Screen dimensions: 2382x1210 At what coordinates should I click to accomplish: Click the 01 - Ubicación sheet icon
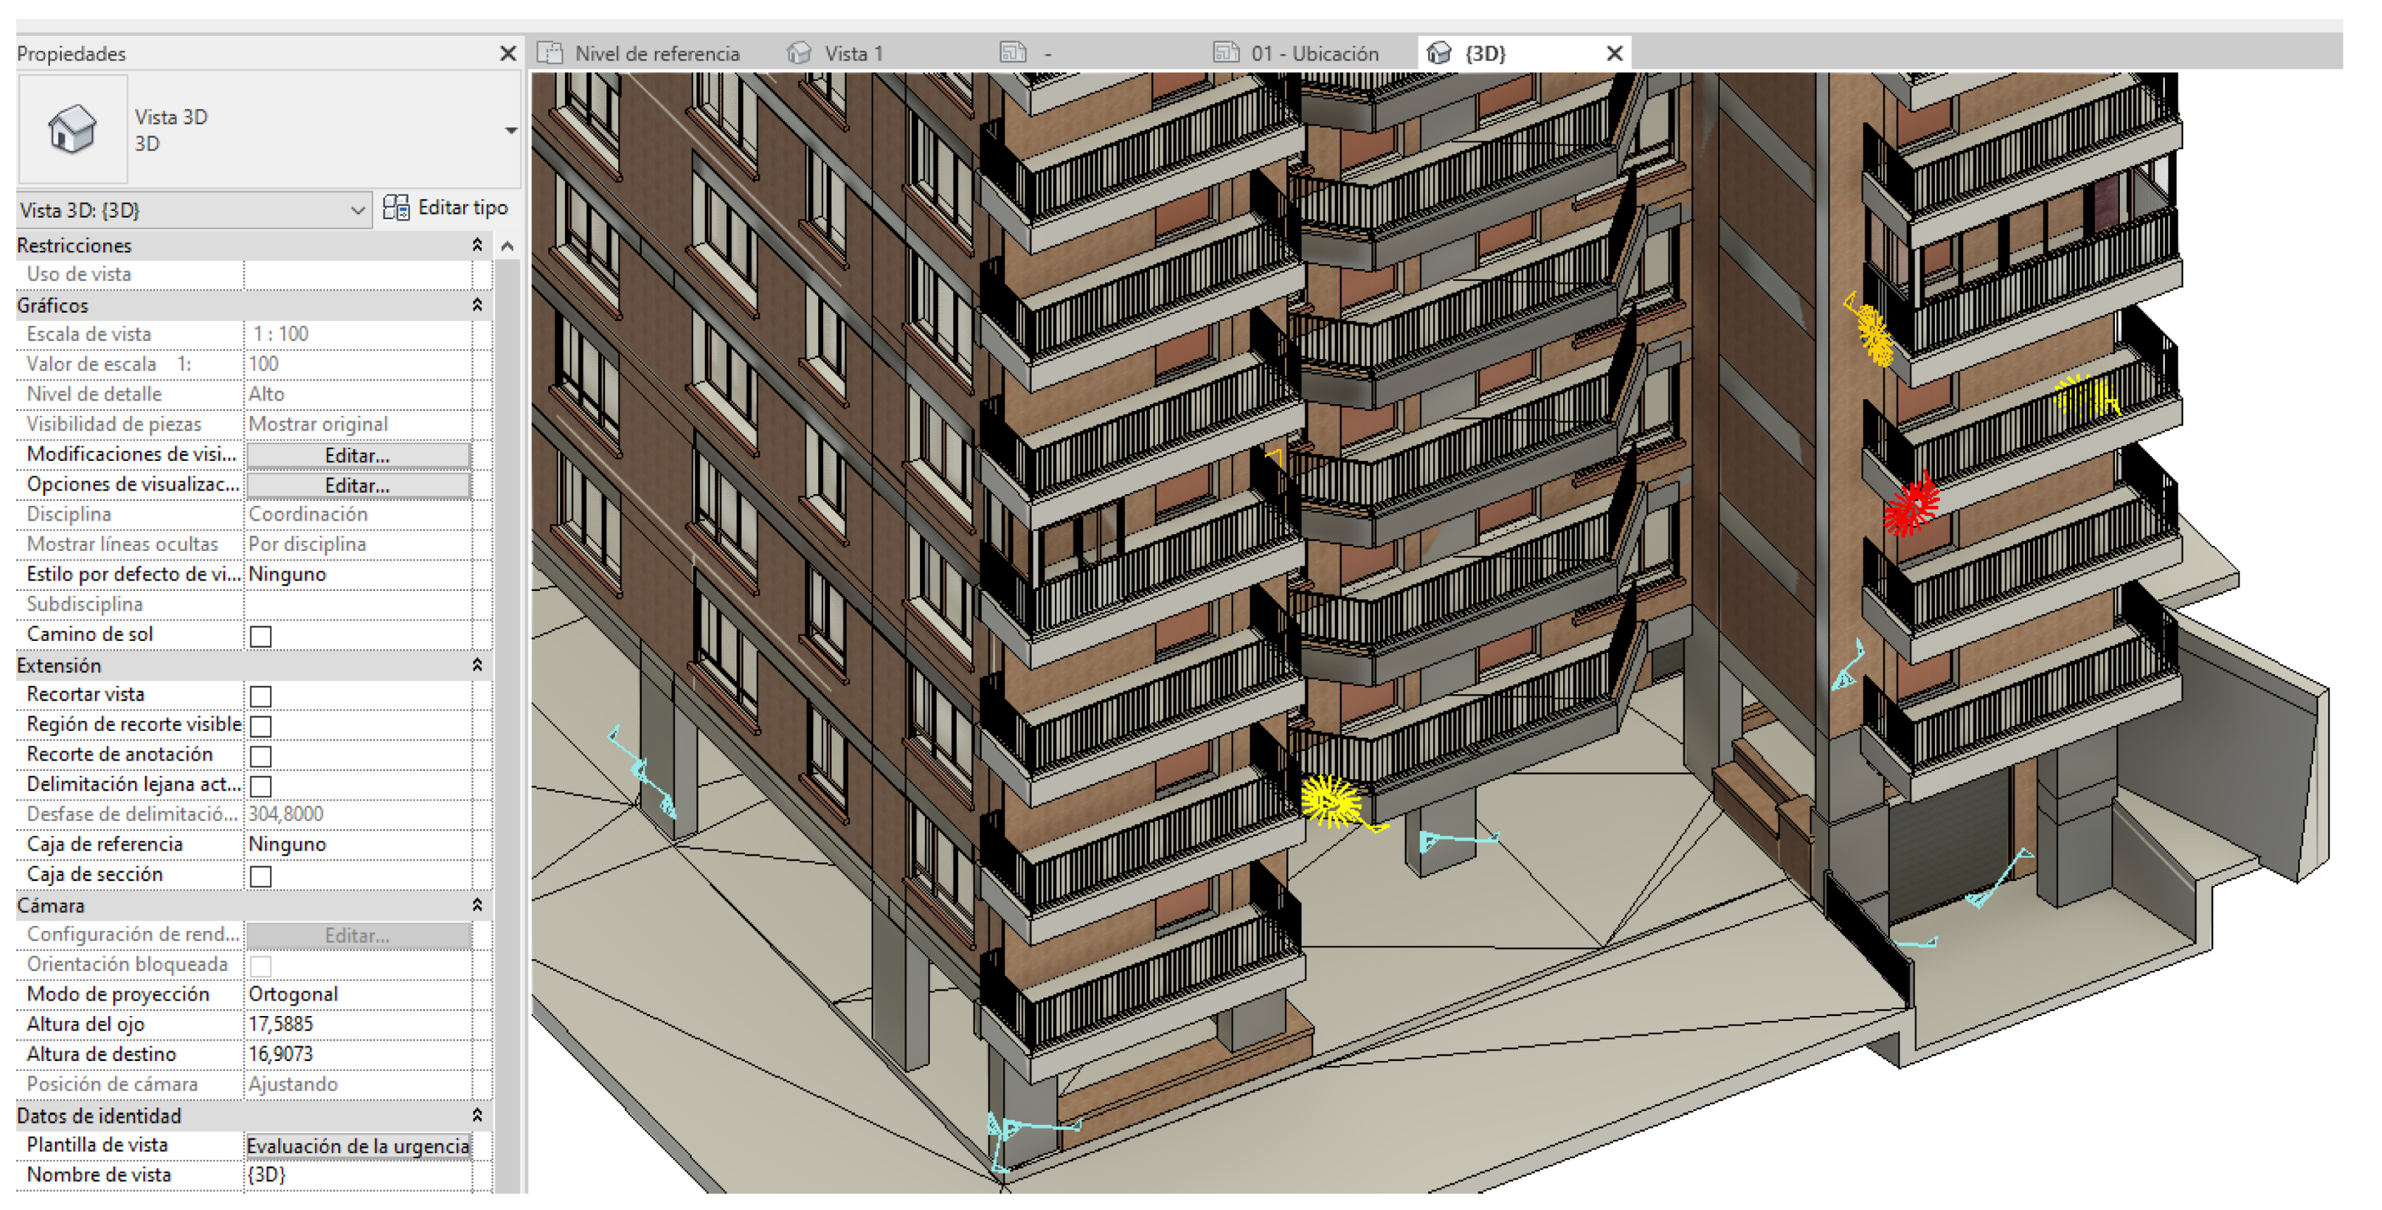point(1226,53)
